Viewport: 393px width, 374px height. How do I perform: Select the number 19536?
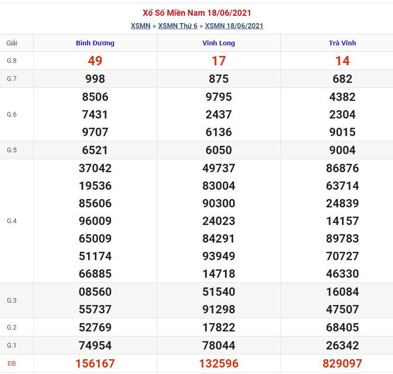[95, 186]
